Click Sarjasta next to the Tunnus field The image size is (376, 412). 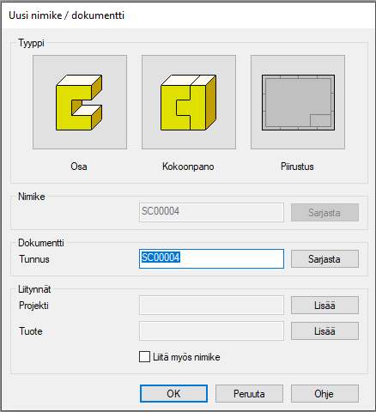click(324, 259)
